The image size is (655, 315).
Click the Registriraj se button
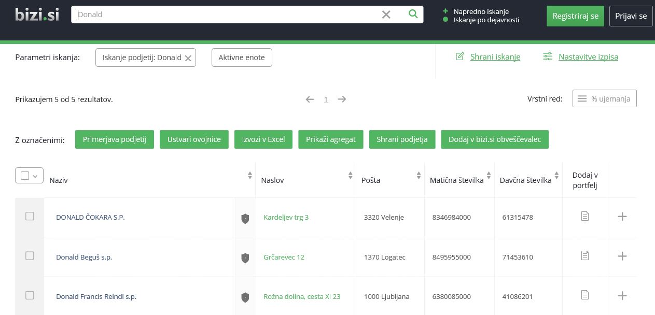click(575, 16)
